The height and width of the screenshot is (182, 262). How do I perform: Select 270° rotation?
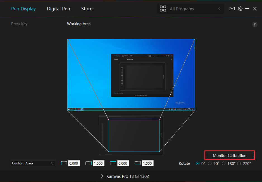tap(239, 164)
